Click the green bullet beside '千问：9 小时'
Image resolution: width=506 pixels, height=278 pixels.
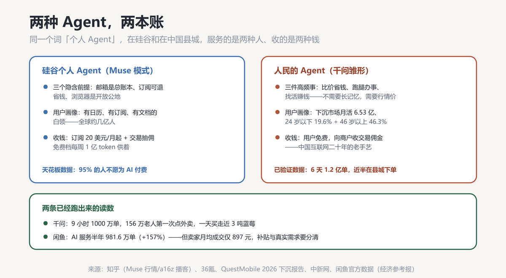(x=45, y=224)
